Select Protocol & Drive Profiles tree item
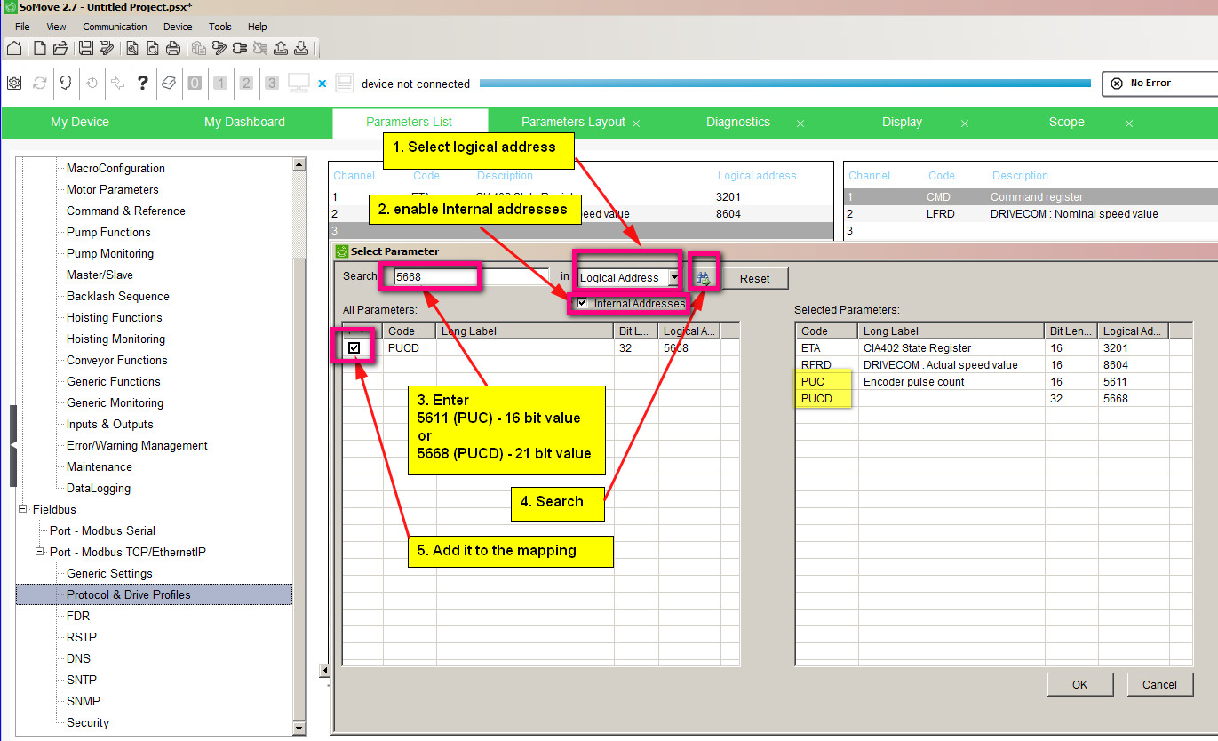The width and height of the screenshot is (1218, 741). 154,594
